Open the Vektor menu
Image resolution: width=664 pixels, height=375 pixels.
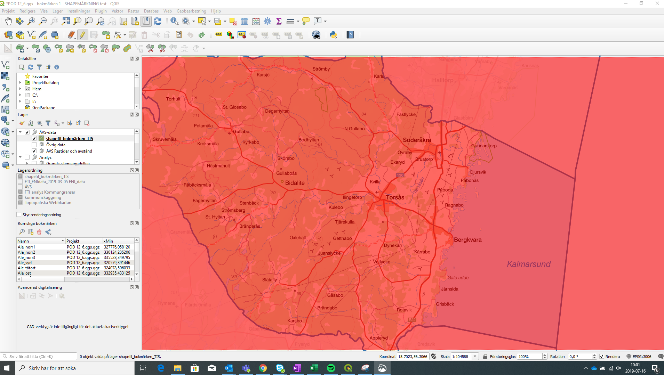(117, 11)
